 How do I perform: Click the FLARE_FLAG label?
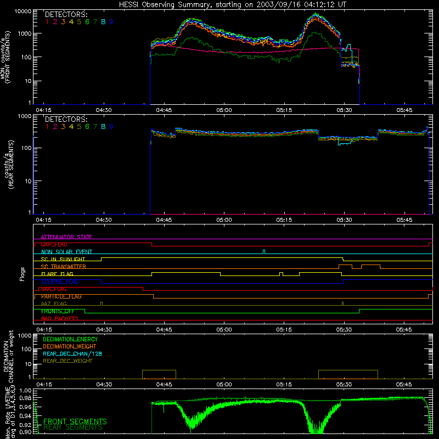pos(57,274)
